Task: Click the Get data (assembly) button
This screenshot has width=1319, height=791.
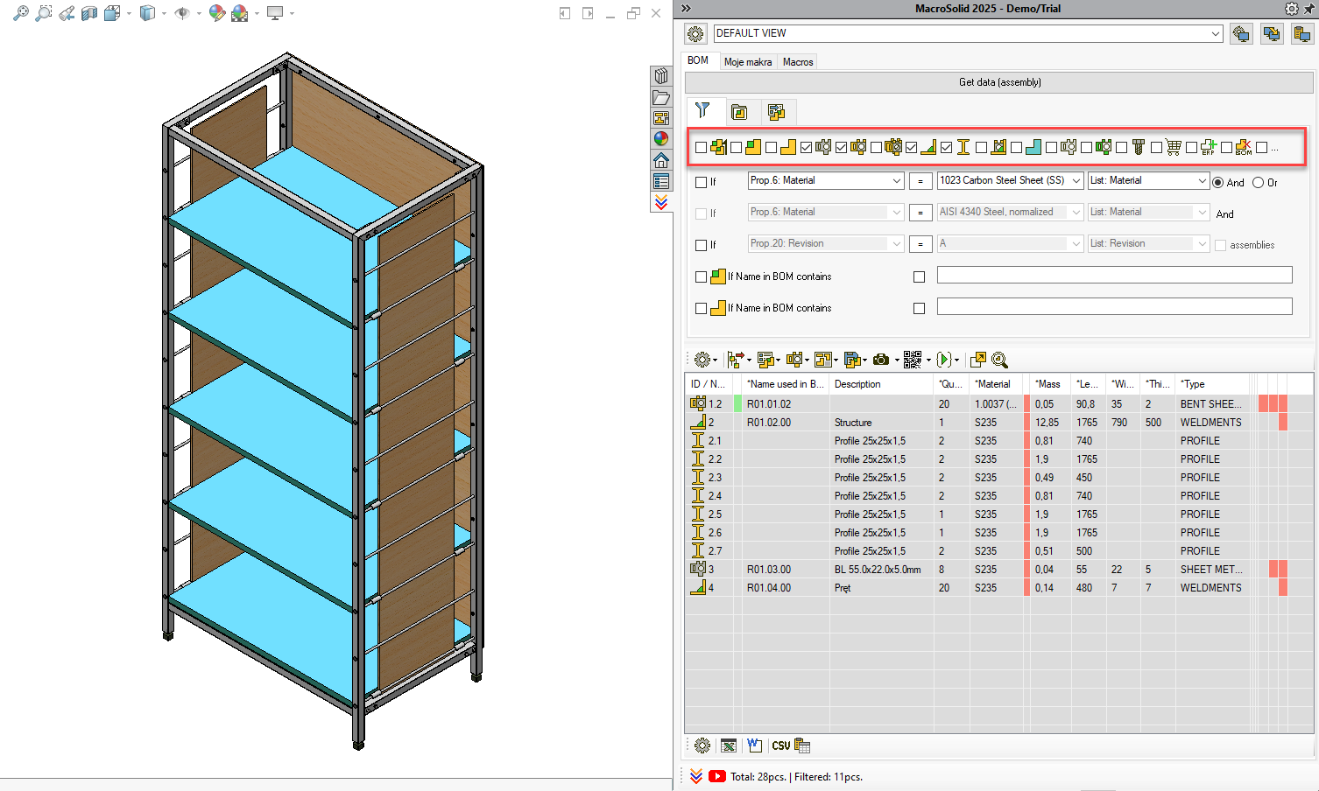Action: [x=999, y=82]
